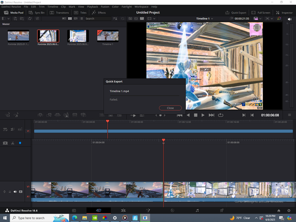Click the Ripple Overwrite icon
This screenshot has height=222, width=296.
[x=57, y=115]
